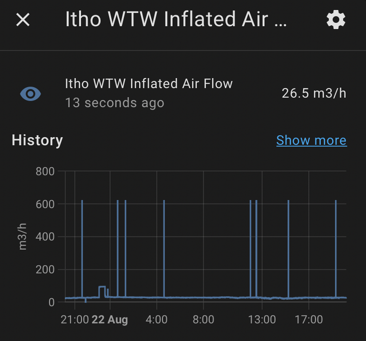Open the Show more history link
The height and width of the screenshot is (341, 366).
[311, 140]
